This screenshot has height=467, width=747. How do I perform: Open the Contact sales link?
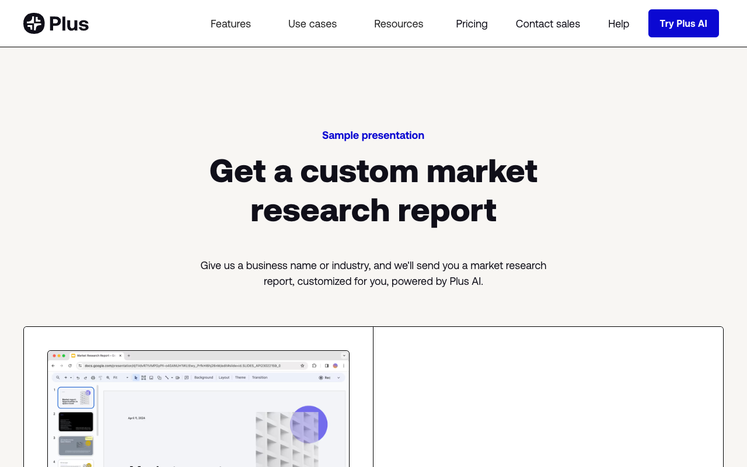pos(548,24)
